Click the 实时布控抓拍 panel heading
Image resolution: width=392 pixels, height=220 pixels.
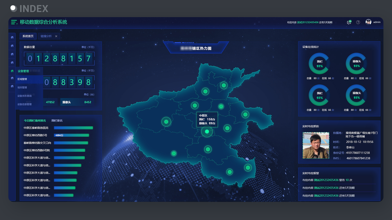[x=310, y=126]
